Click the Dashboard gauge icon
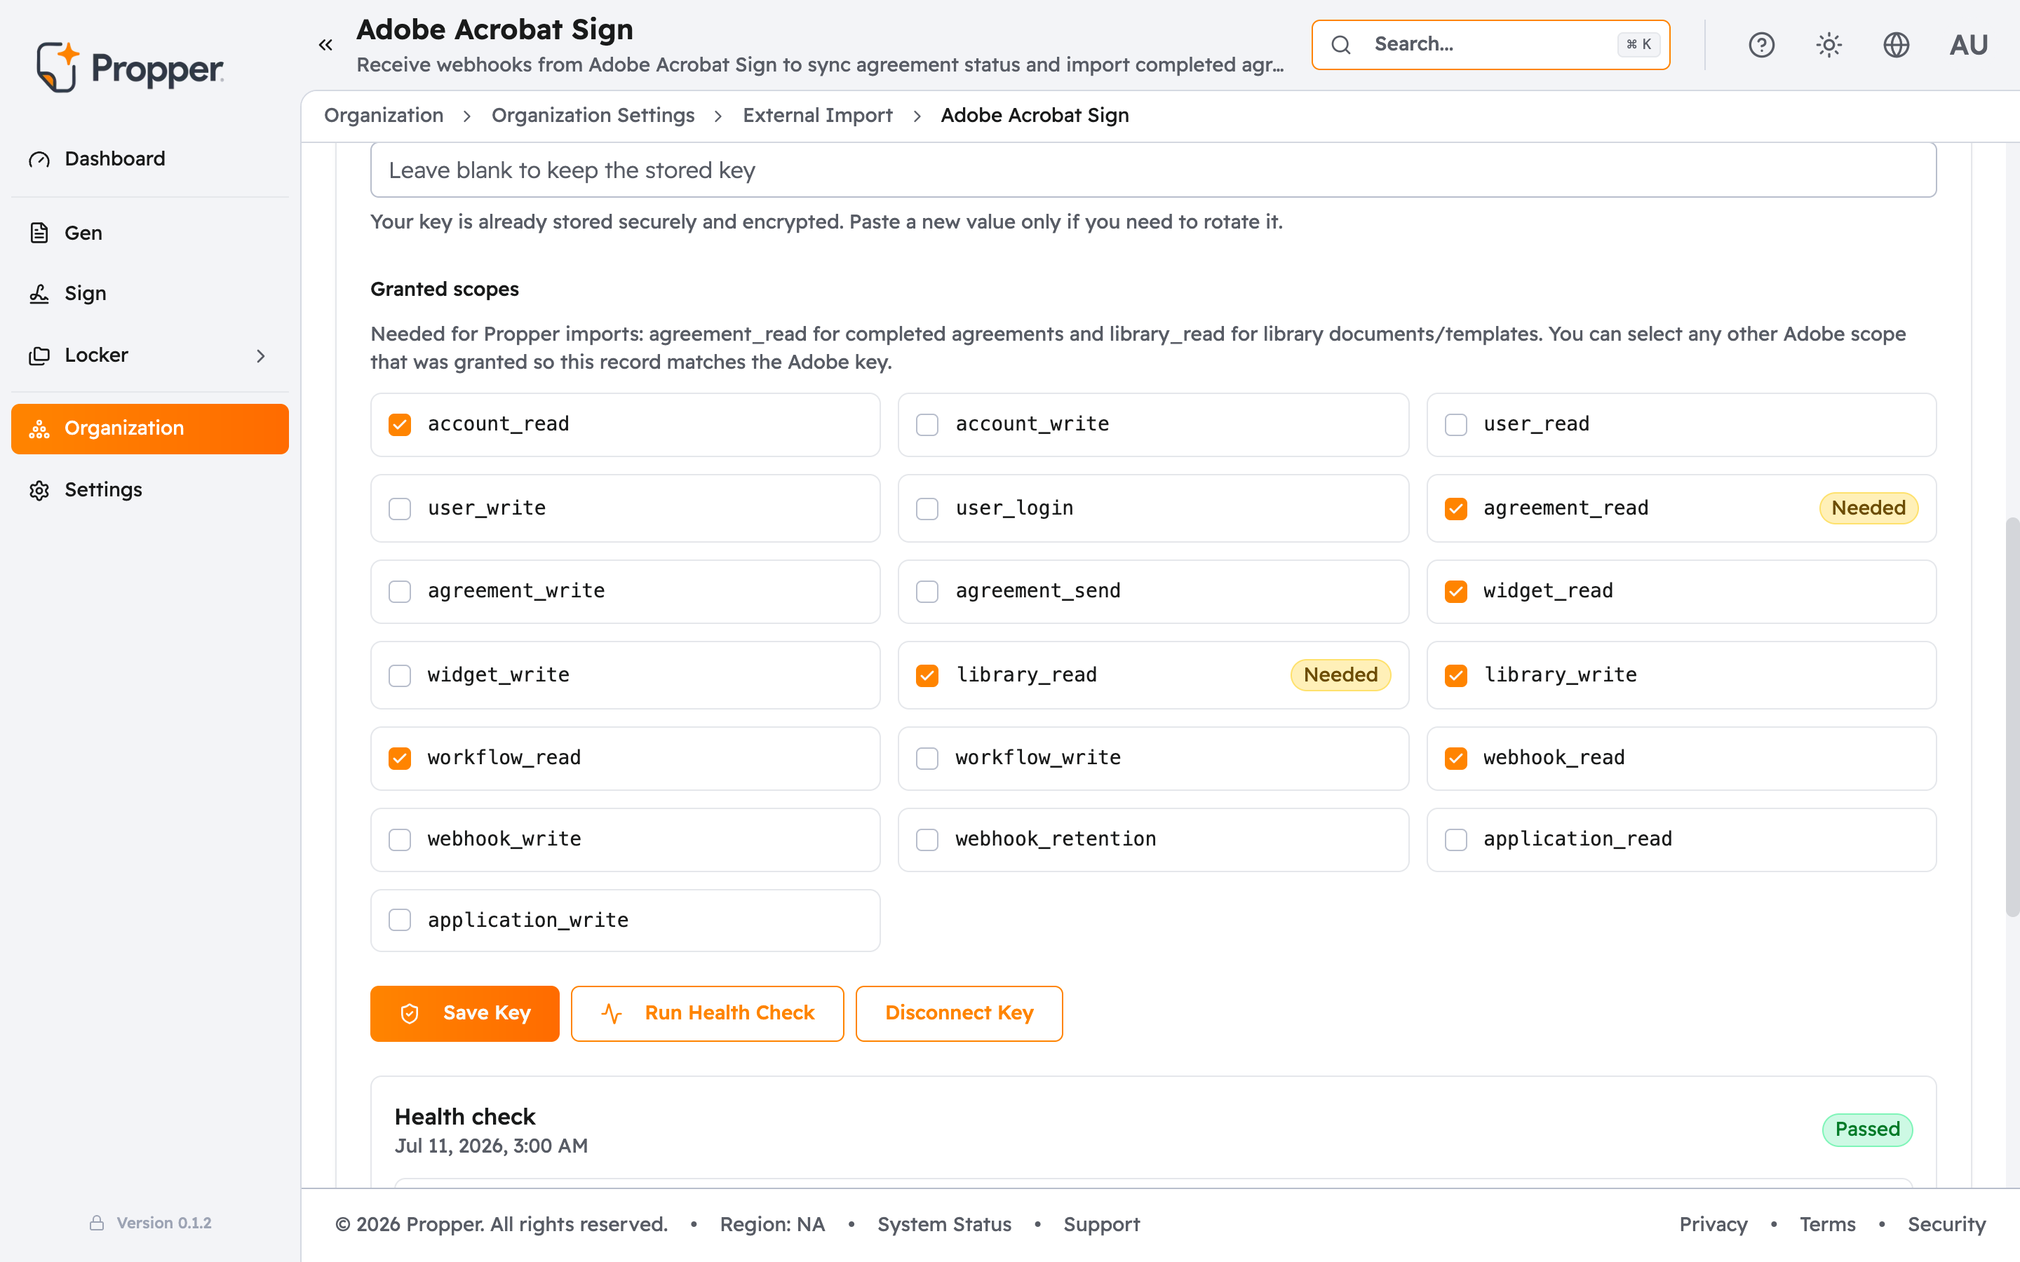 (39, 159)
